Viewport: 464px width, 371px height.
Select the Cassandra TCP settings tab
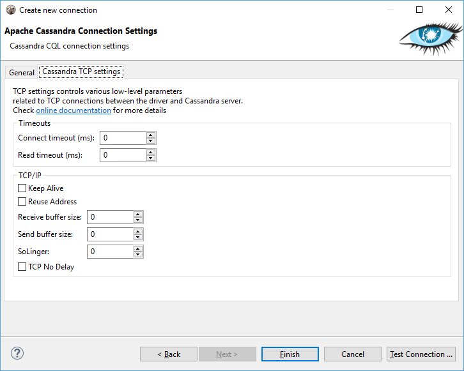(x=81, y=72)
